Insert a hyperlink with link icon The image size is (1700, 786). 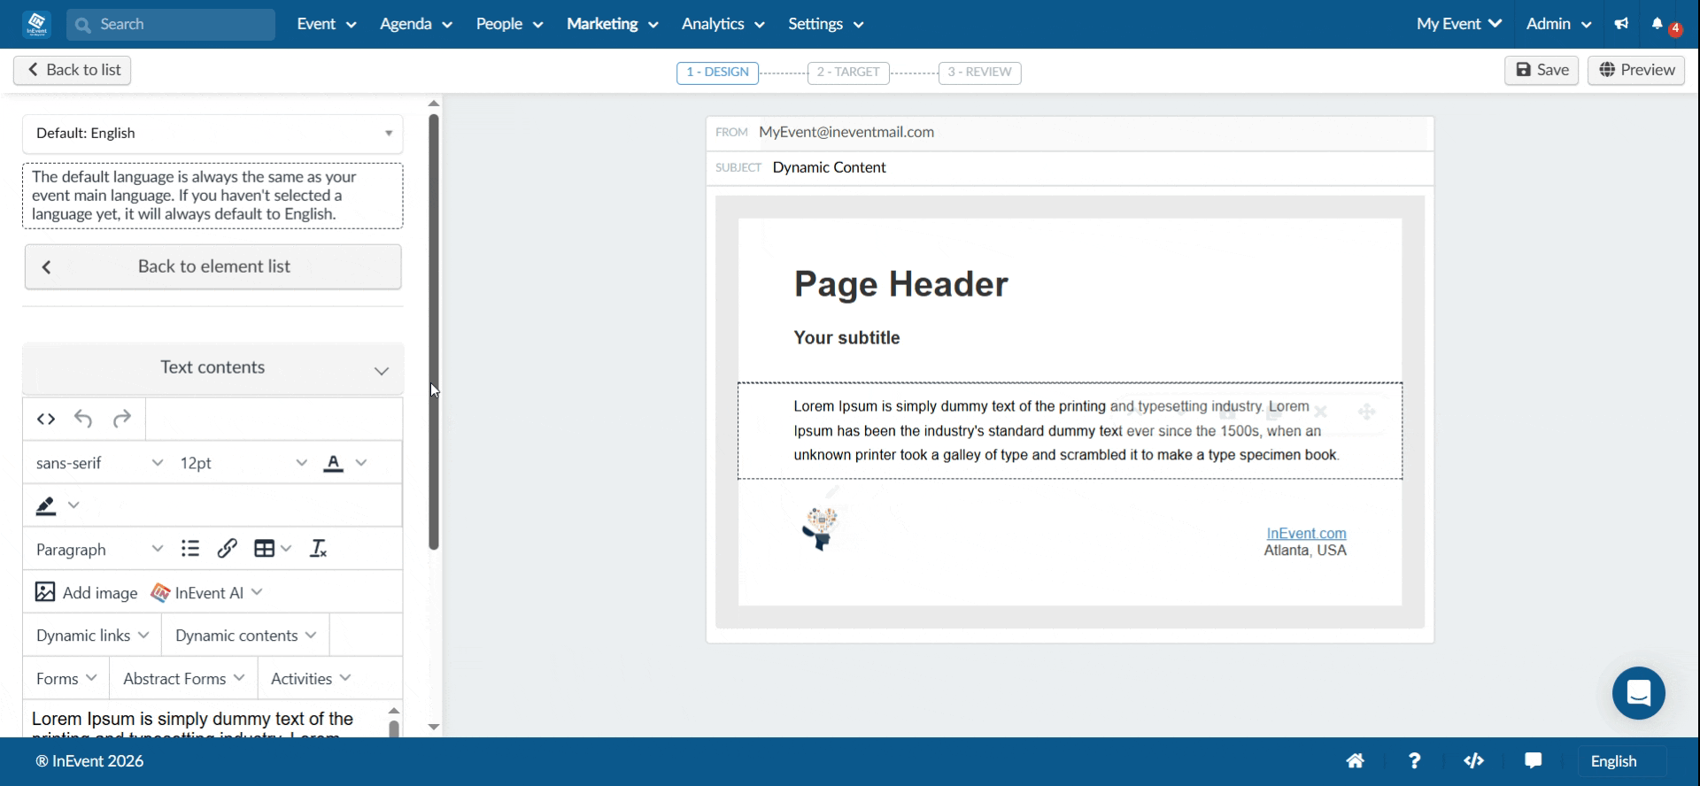227,549
